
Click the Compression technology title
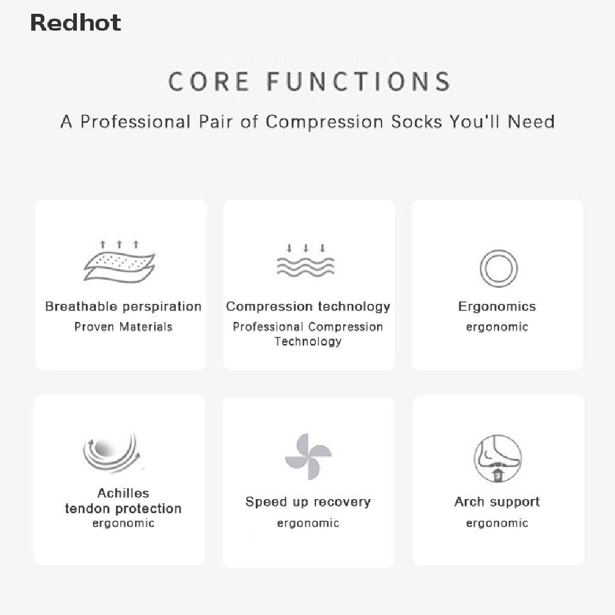coord(308,306)
